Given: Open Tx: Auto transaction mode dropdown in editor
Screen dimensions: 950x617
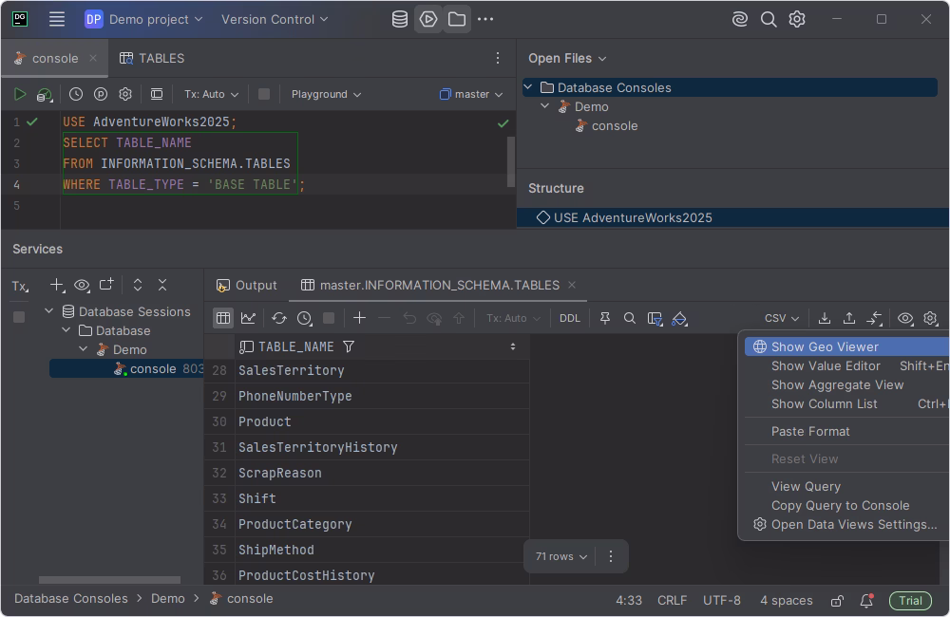Looking at the screenshot, I should click(212, 95).
